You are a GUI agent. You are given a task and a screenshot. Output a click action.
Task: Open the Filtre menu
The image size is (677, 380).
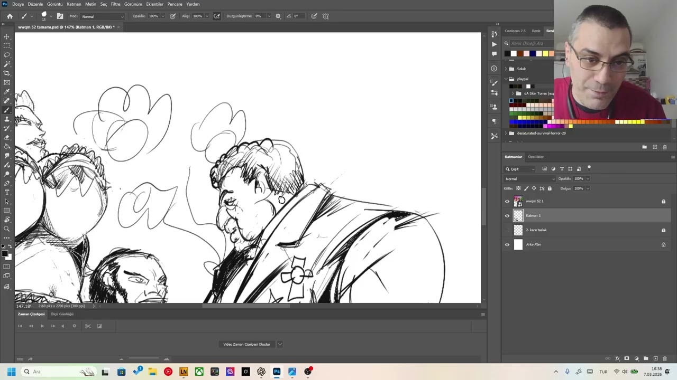click(x=115, y=4)
